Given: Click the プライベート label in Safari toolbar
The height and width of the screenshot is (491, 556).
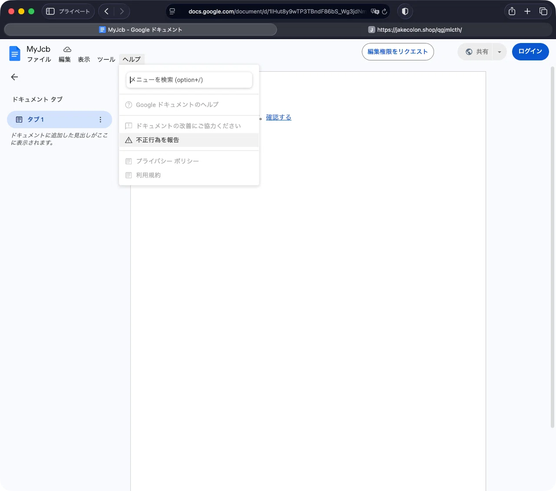Looking at the screenshot, I should point(74,11).
